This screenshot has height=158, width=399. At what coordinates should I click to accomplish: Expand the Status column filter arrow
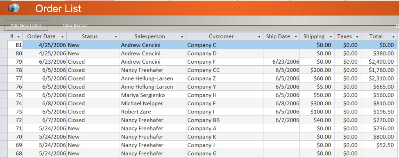pos(116,37)
